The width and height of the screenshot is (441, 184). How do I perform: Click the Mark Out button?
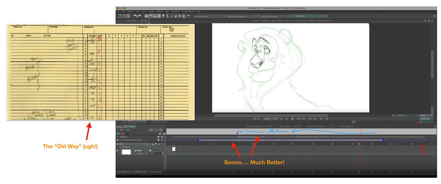(x=425, y=119)
